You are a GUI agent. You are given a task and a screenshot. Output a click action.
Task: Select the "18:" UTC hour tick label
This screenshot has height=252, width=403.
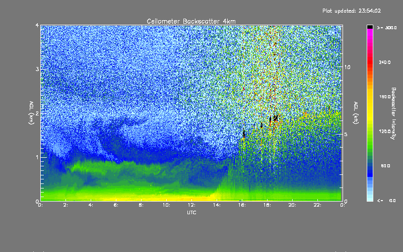coord(267,205)
